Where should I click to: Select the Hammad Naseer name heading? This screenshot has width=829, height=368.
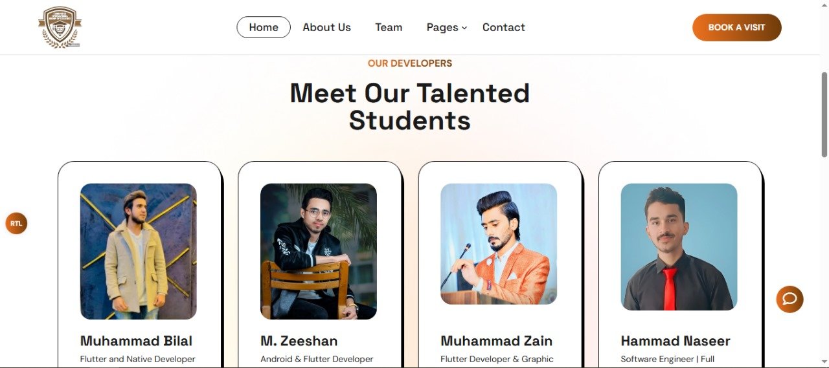click(x=675, y=341)
